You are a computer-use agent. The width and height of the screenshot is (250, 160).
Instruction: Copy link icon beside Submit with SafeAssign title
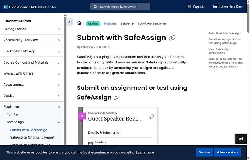172,38
